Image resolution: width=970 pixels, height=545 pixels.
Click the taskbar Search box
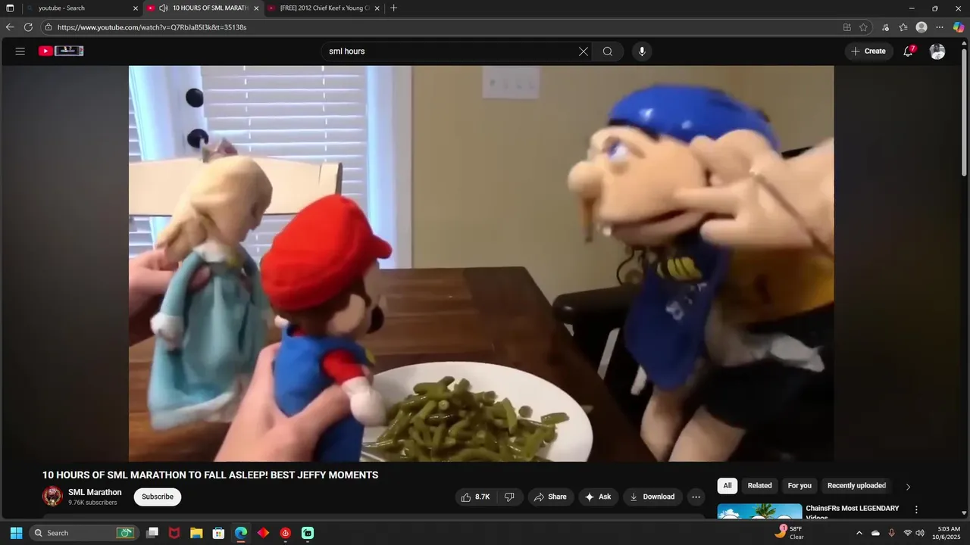click(83, 533)
